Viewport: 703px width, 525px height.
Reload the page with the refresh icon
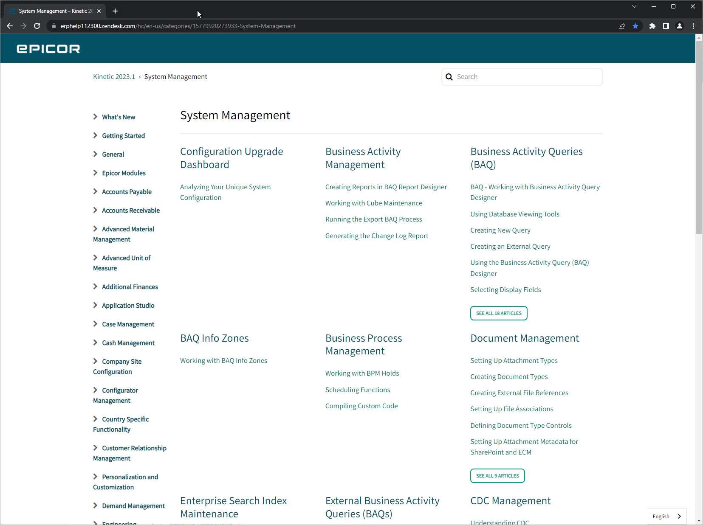37,26
